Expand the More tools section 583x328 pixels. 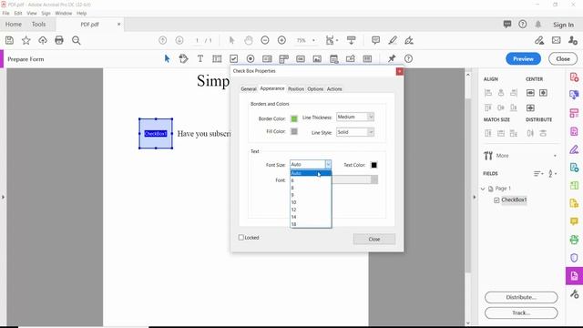tap(519, 156)
